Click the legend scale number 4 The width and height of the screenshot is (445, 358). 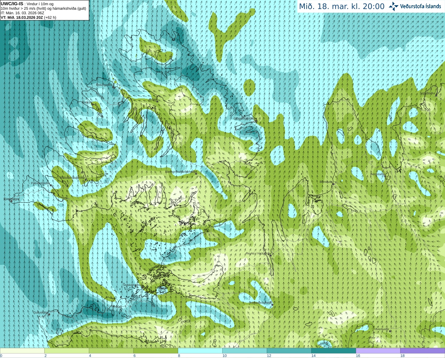click(x=90, y=356)
